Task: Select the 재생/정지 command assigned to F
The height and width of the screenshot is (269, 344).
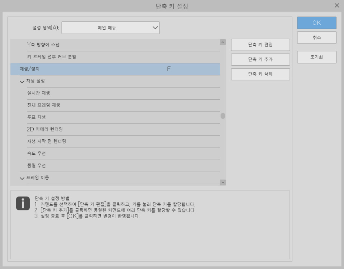Action: click(x=107, y=70)
